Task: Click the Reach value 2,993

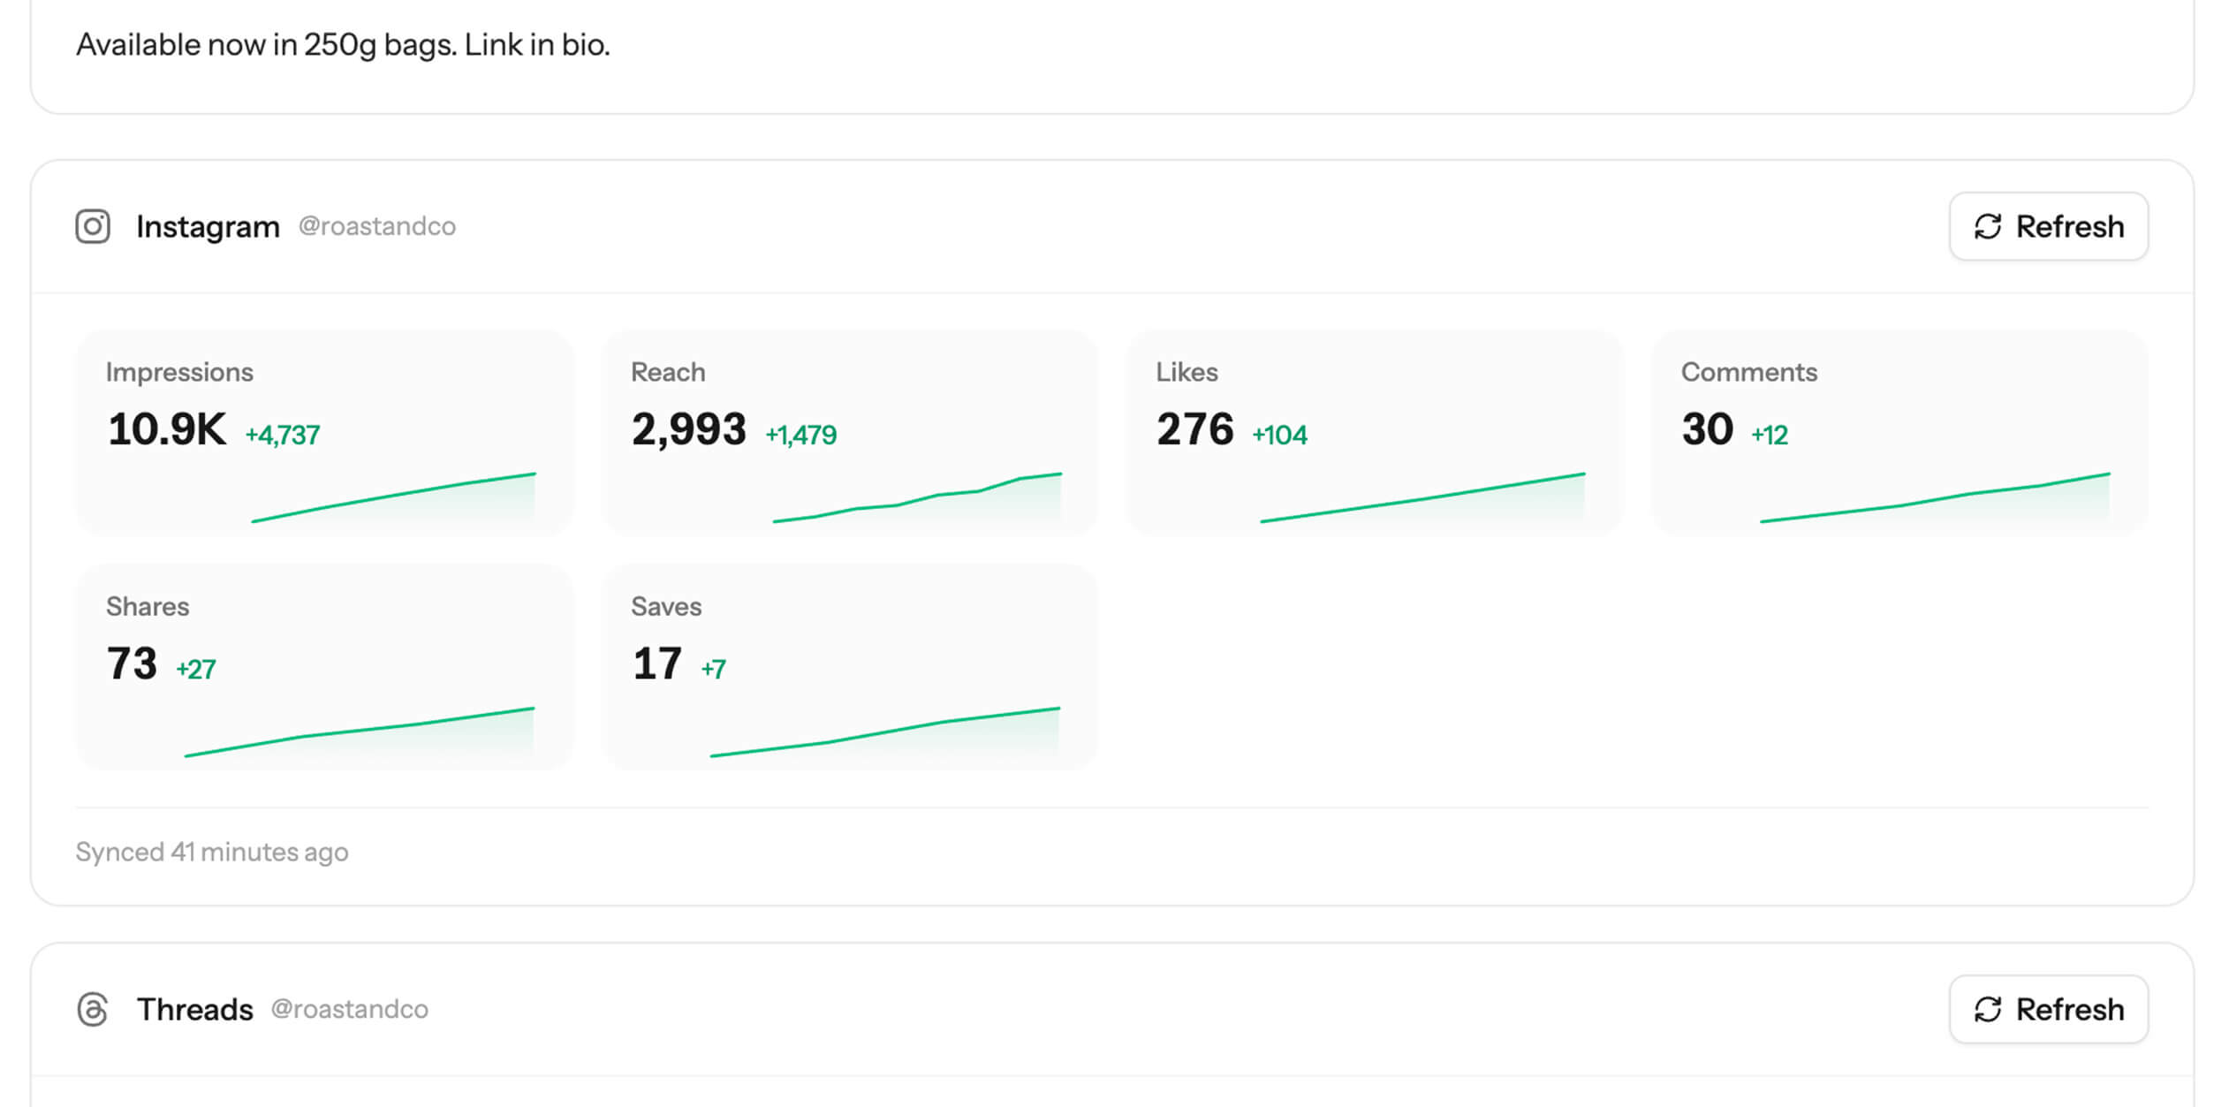Action: click(x=689, y=429)
